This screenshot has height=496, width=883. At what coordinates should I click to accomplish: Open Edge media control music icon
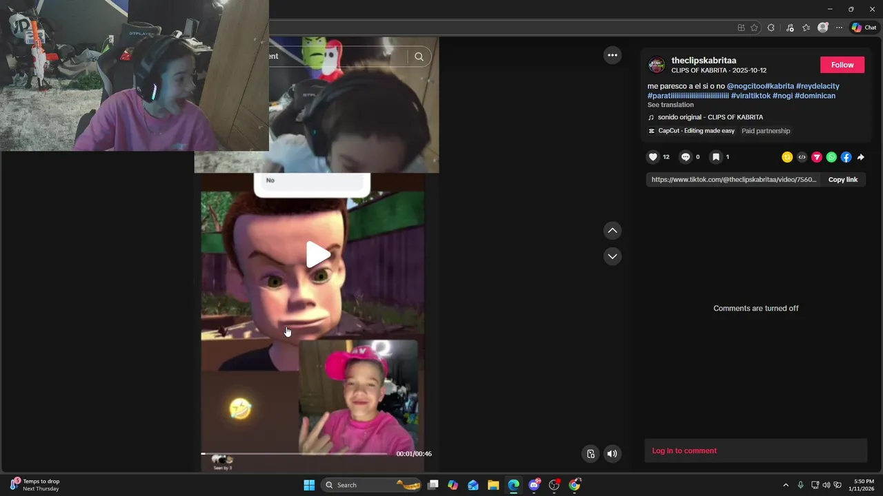pyautogui.click(x=788, y=28)
